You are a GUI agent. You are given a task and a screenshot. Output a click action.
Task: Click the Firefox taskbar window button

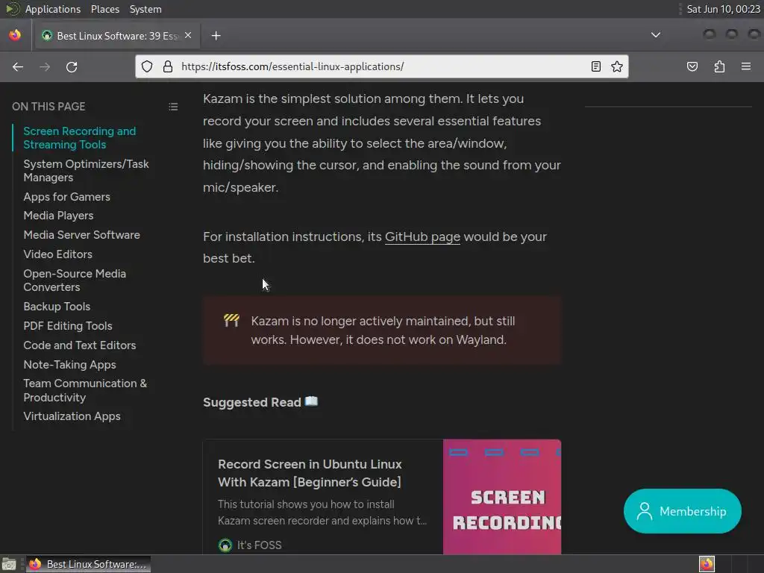[x=88, y=564]
